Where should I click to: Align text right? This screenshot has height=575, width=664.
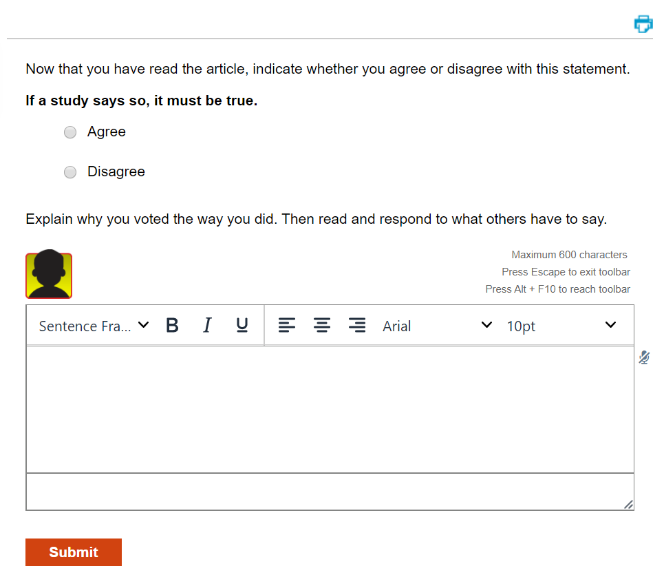coord(357,326)
